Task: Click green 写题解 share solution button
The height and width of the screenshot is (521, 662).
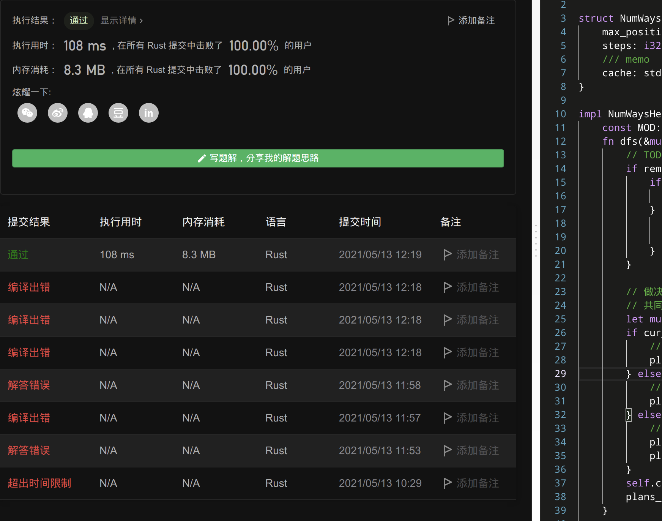Action: pos(258,158)
